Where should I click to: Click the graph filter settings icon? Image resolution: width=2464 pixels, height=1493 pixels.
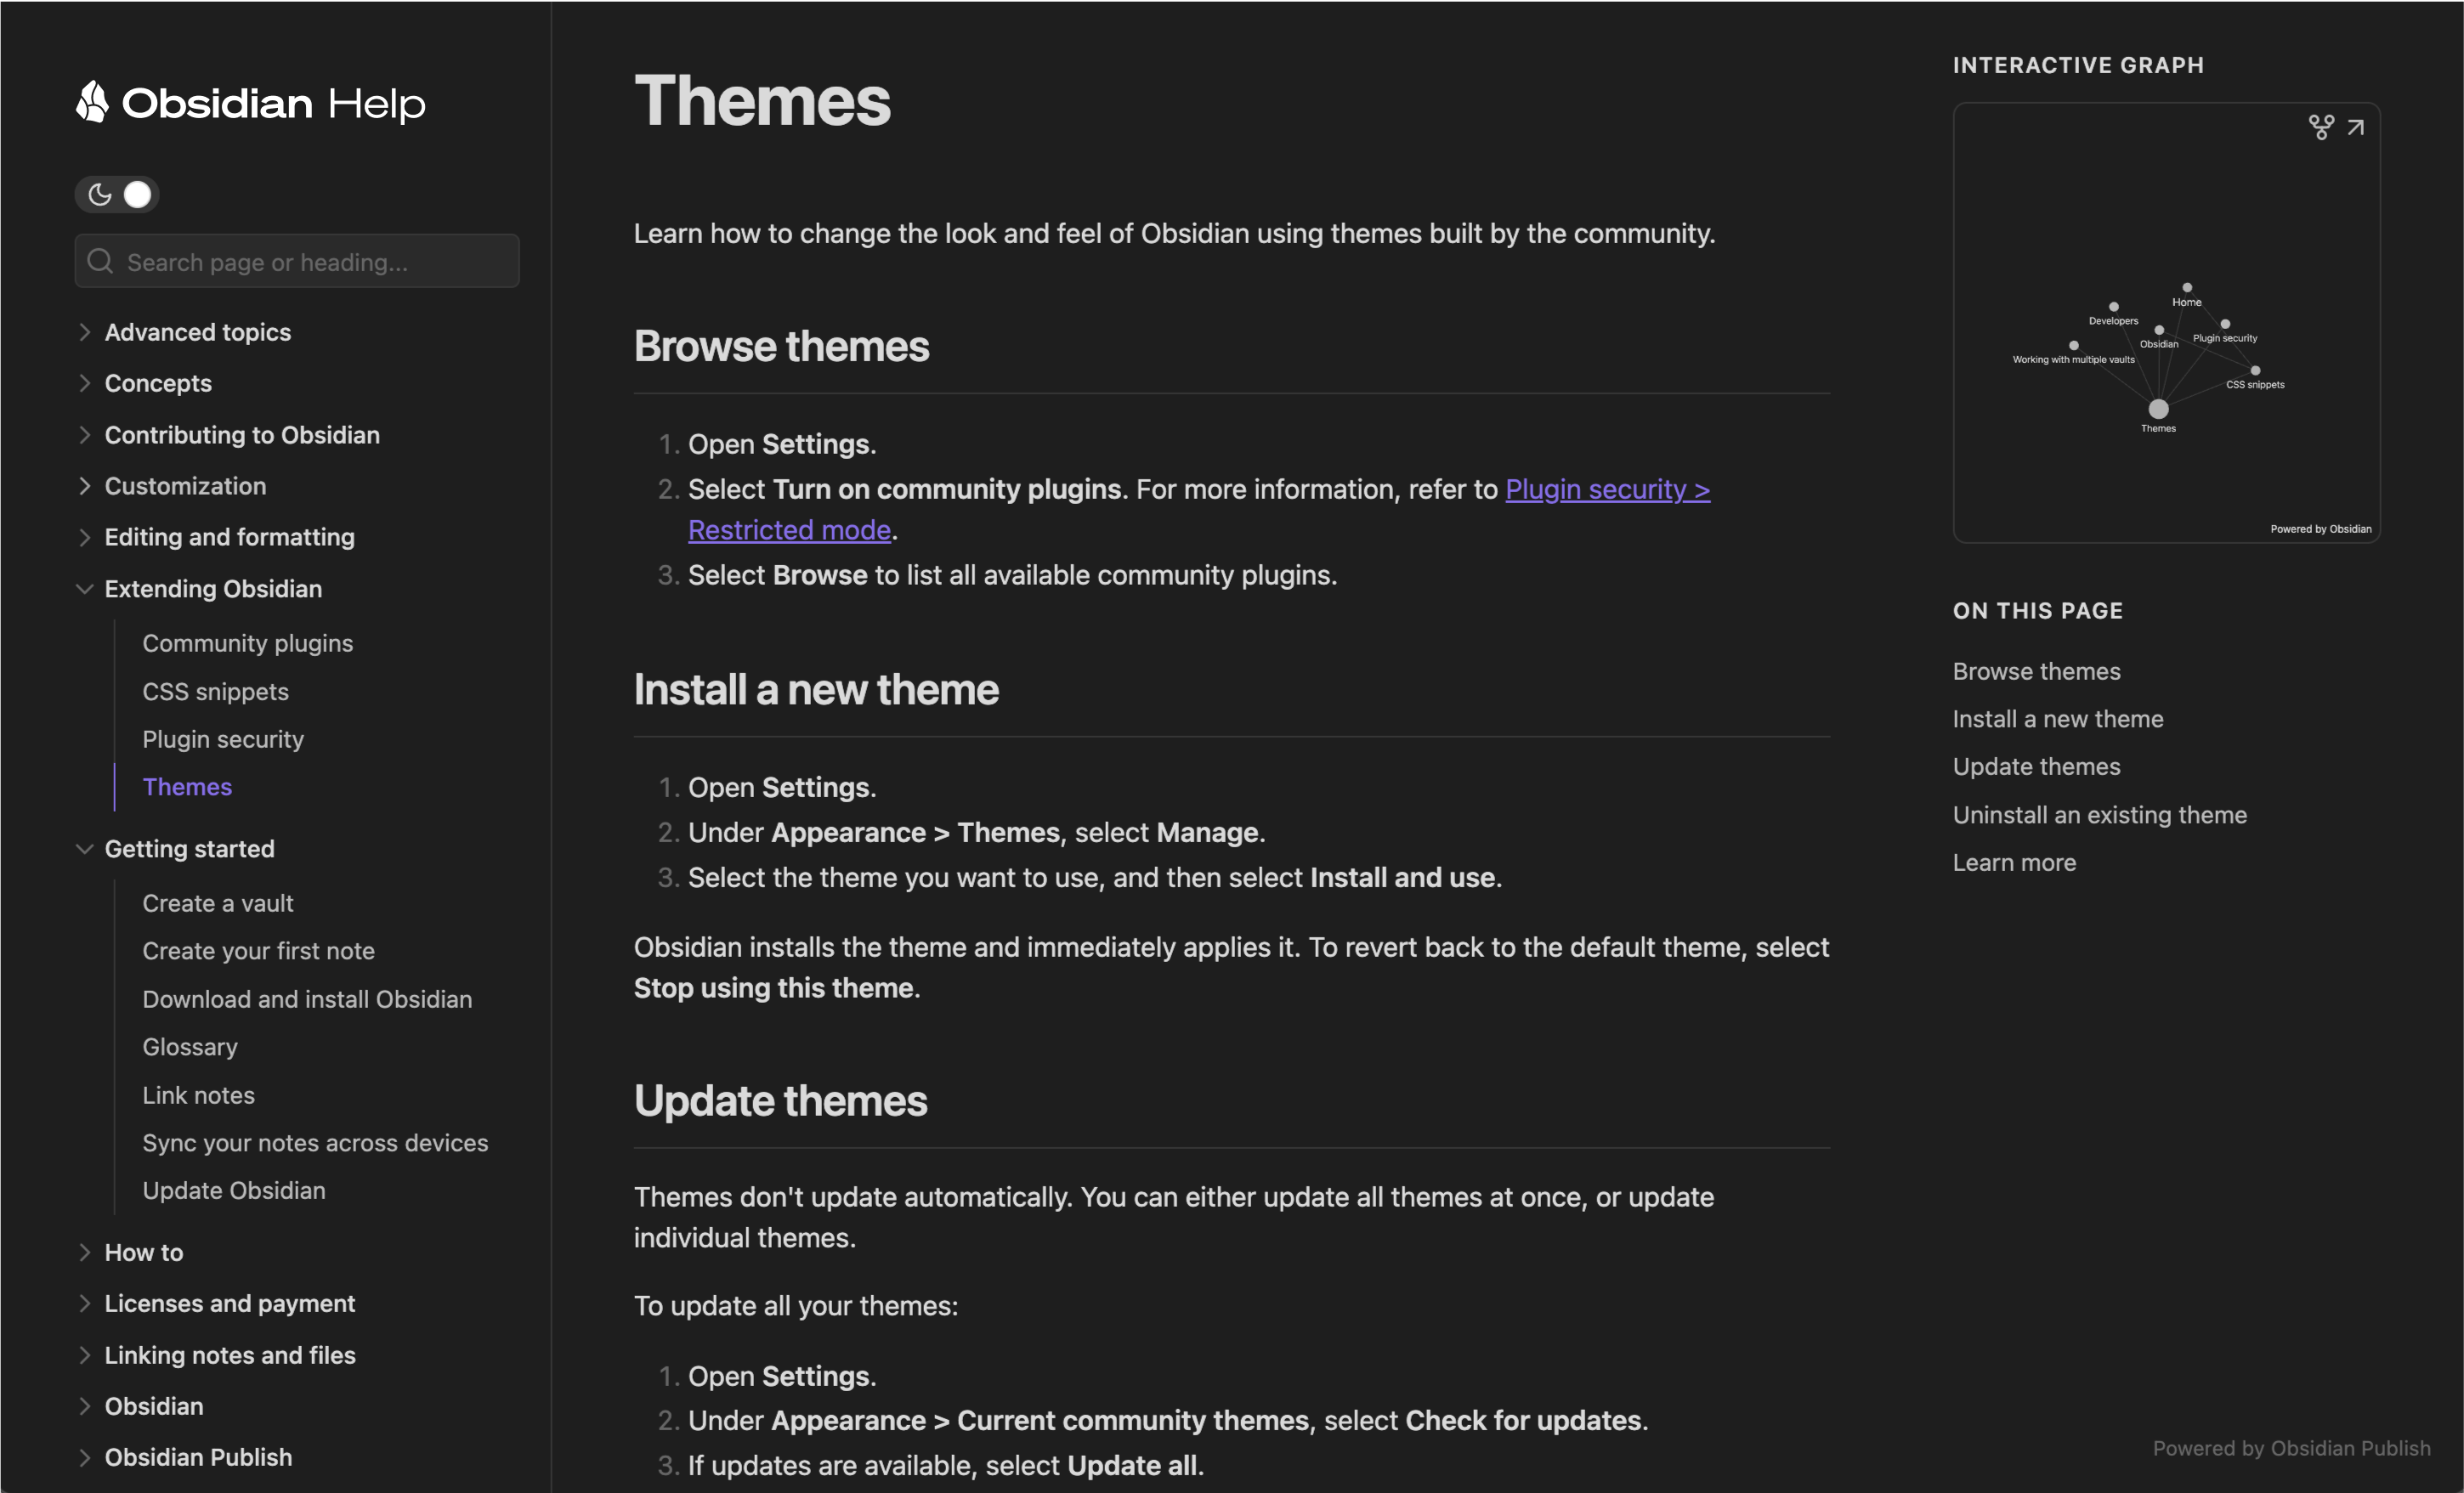tap(2321, 125)
